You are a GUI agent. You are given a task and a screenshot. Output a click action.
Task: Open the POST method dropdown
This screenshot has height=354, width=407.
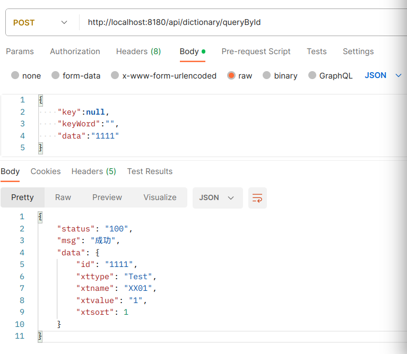40,22
